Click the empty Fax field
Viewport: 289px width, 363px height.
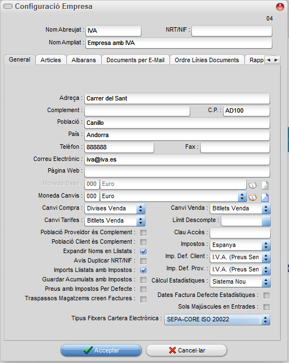235,147
